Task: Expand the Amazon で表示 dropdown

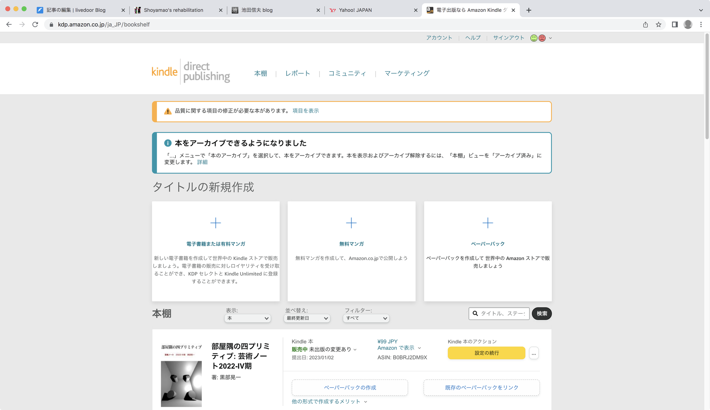Action: (x=419, y=348)
